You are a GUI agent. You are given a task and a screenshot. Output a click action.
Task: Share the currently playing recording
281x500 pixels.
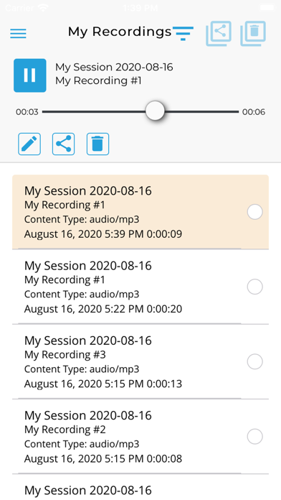tap(63, 144)
